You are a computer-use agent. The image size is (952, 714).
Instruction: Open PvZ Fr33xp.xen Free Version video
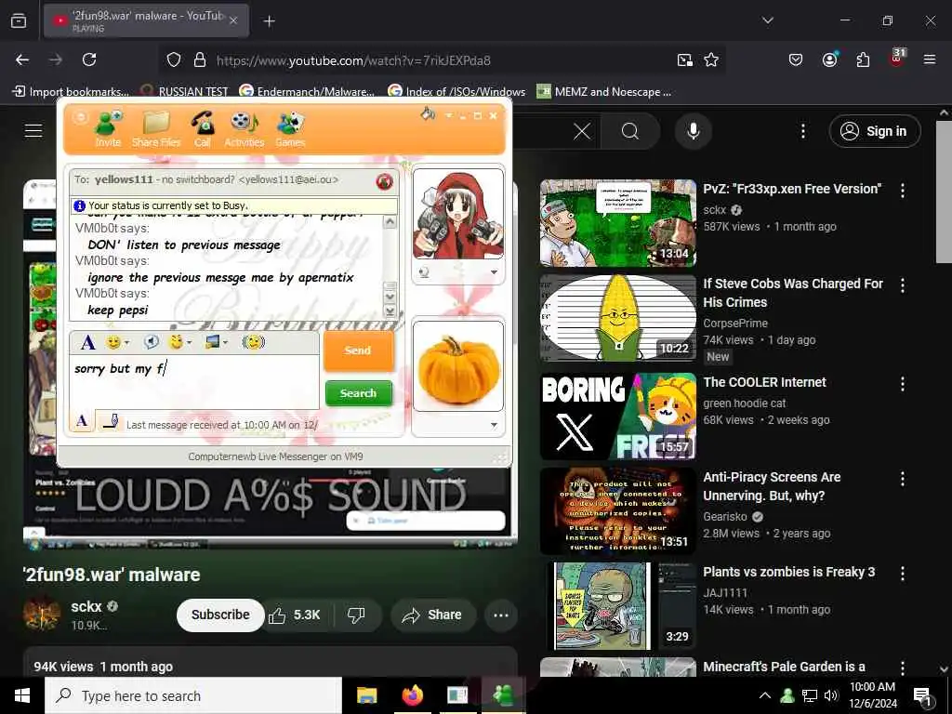pos(792,189)
